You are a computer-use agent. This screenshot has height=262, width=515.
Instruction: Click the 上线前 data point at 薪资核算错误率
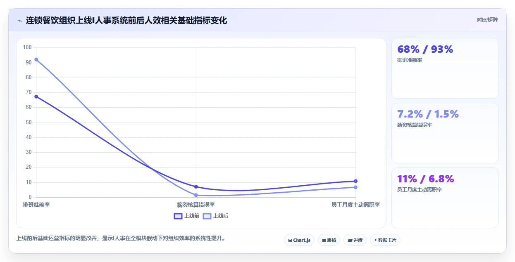tap(196, 187)
